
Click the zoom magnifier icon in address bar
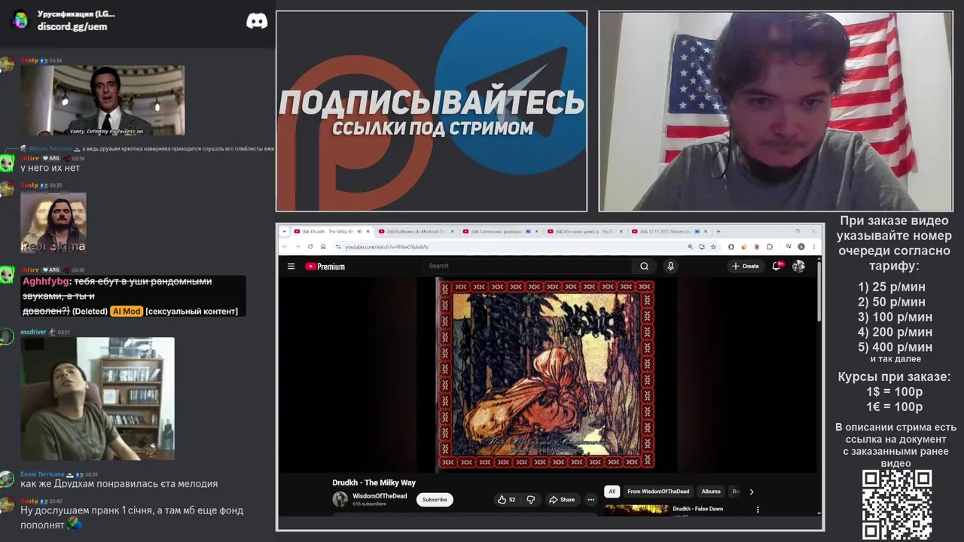pos(690,246)
